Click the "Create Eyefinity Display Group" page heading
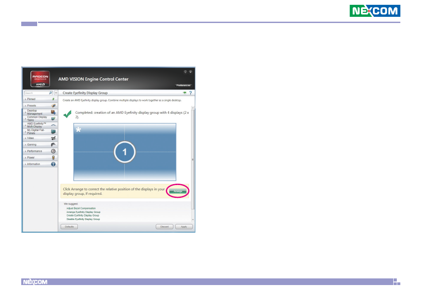Viewport: 422px width, 297px height. pyautogui.click(x=85, y=93)
